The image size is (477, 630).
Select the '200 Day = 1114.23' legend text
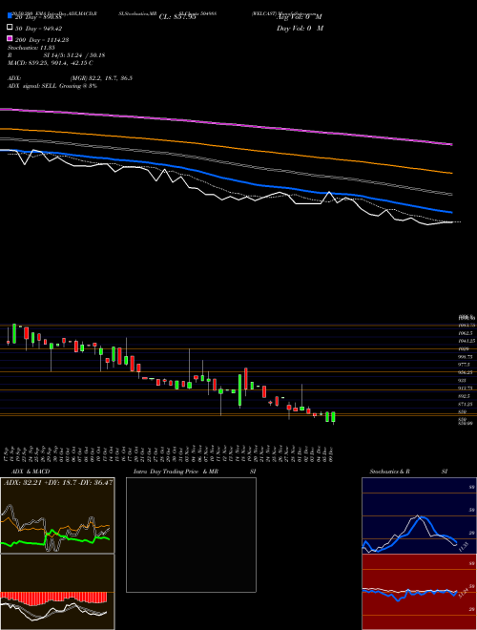[42, 40]
